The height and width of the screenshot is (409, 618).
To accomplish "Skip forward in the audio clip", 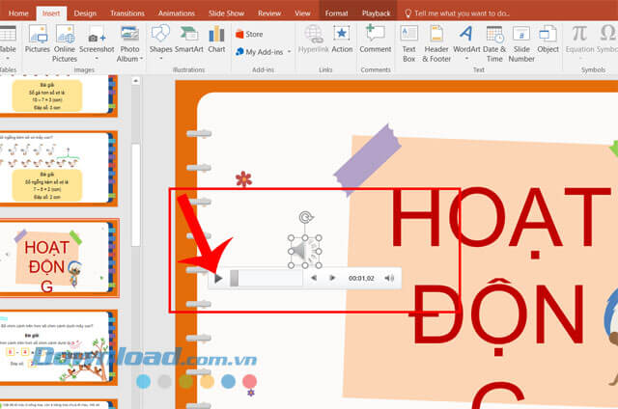I will (332, 279).
